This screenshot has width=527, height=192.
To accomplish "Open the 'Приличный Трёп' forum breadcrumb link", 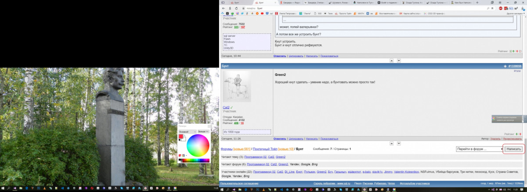I will tap(265, 149).
